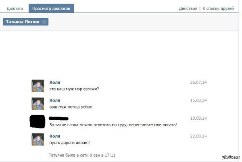Click the blacked-out avatar on 18.08.14 message
Viewport: 242px width, 162px height.
pos(37,121)
